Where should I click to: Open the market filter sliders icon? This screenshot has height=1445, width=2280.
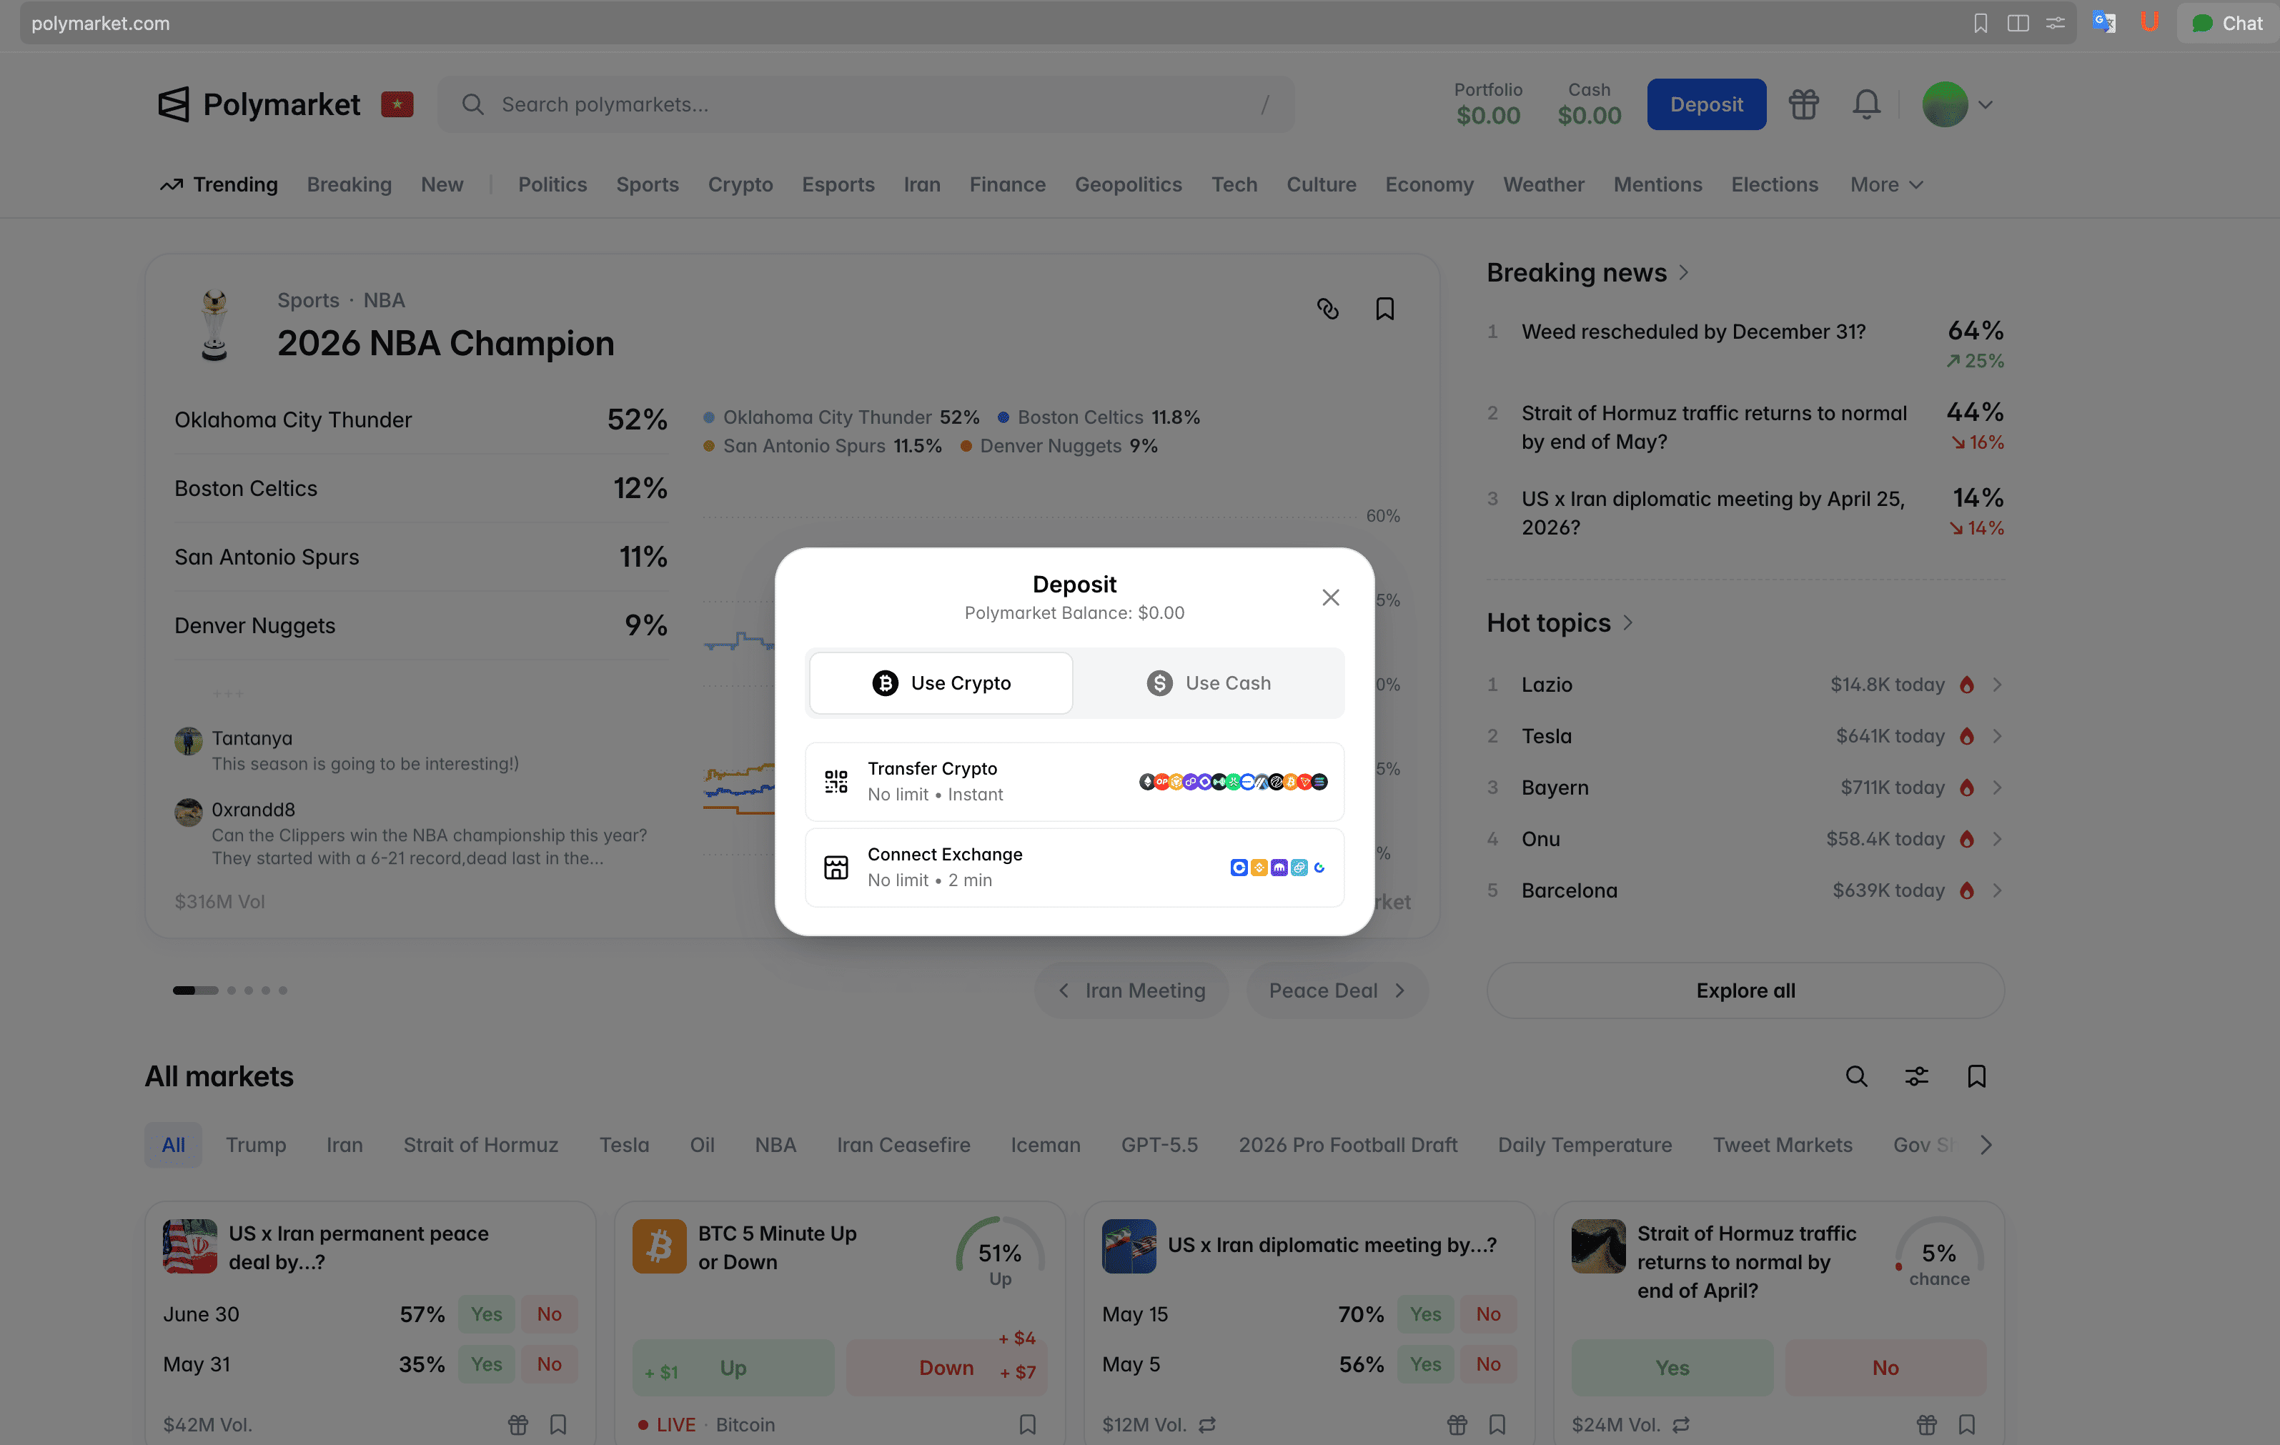tap(1916, 1077)
